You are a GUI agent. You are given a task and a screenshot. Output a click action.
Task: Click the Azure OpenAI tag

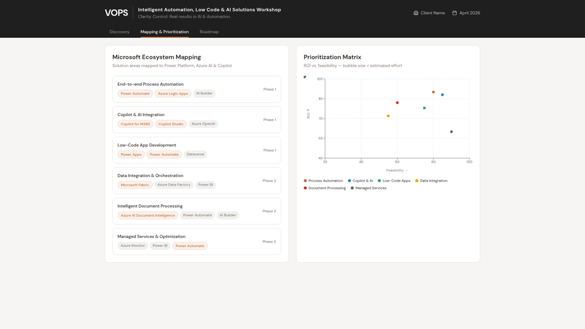click(203, 124)
